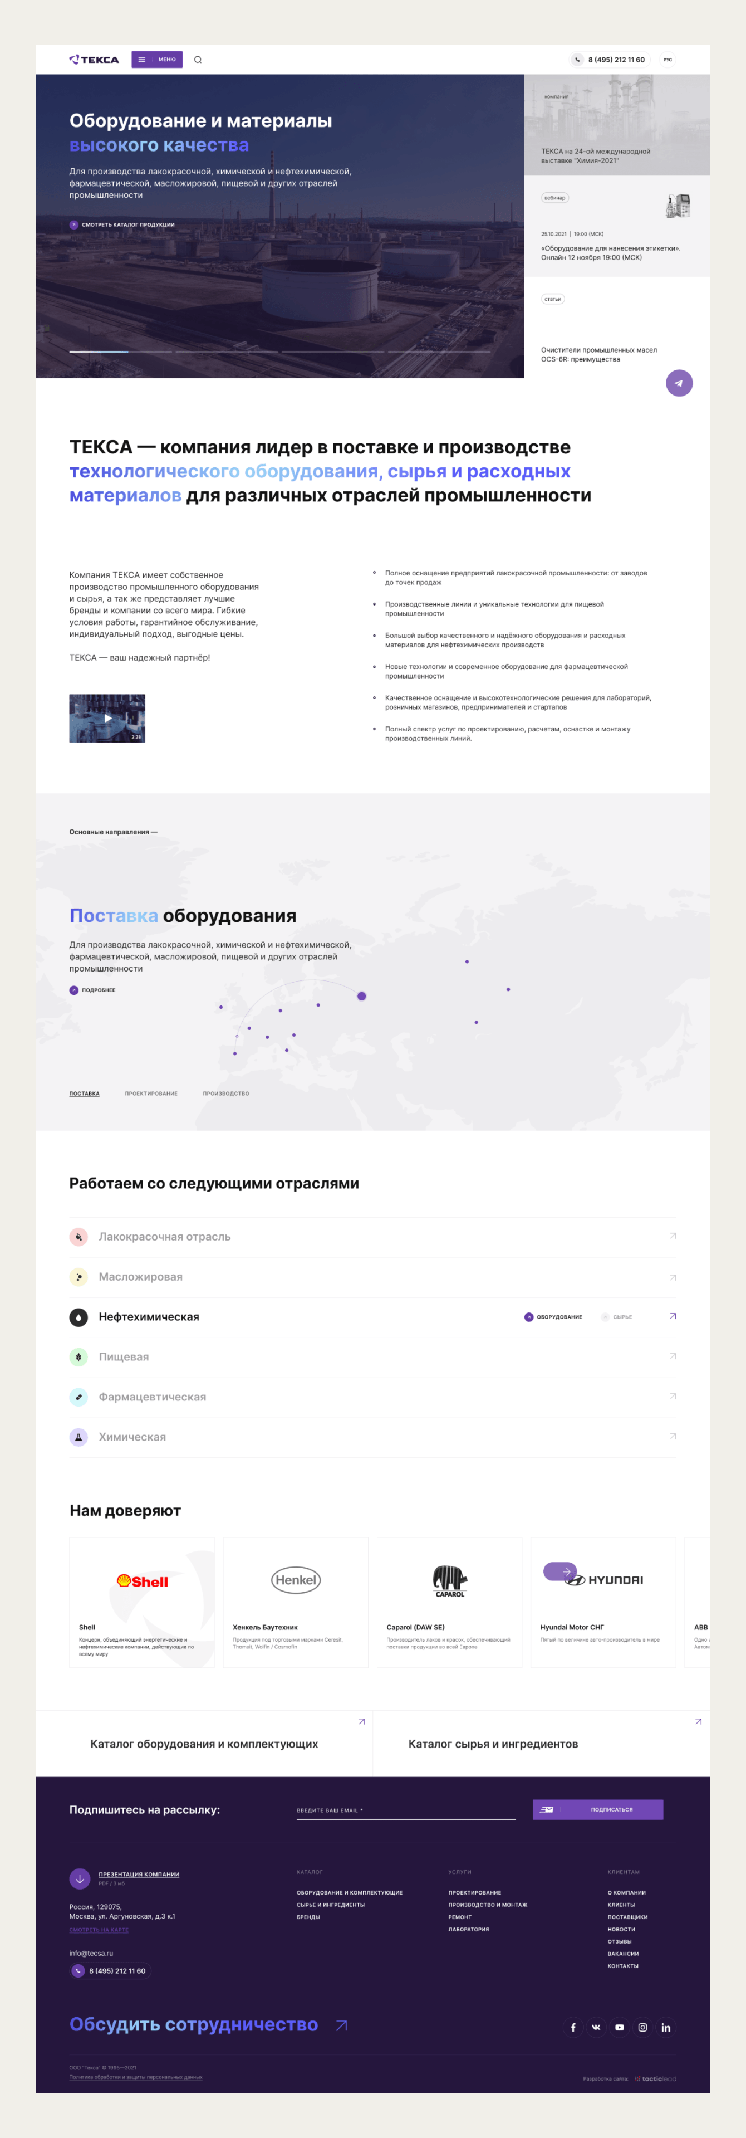Click the Лакокрасочная отрасль paint icon
The image size is (746, 2138).
[79, 1237]
